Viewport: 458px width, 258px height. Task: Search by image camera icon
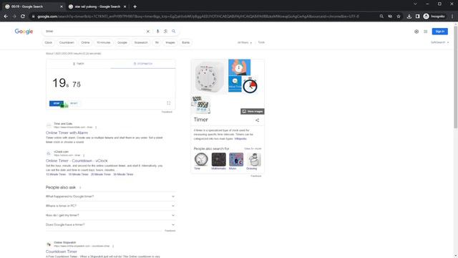165,32
